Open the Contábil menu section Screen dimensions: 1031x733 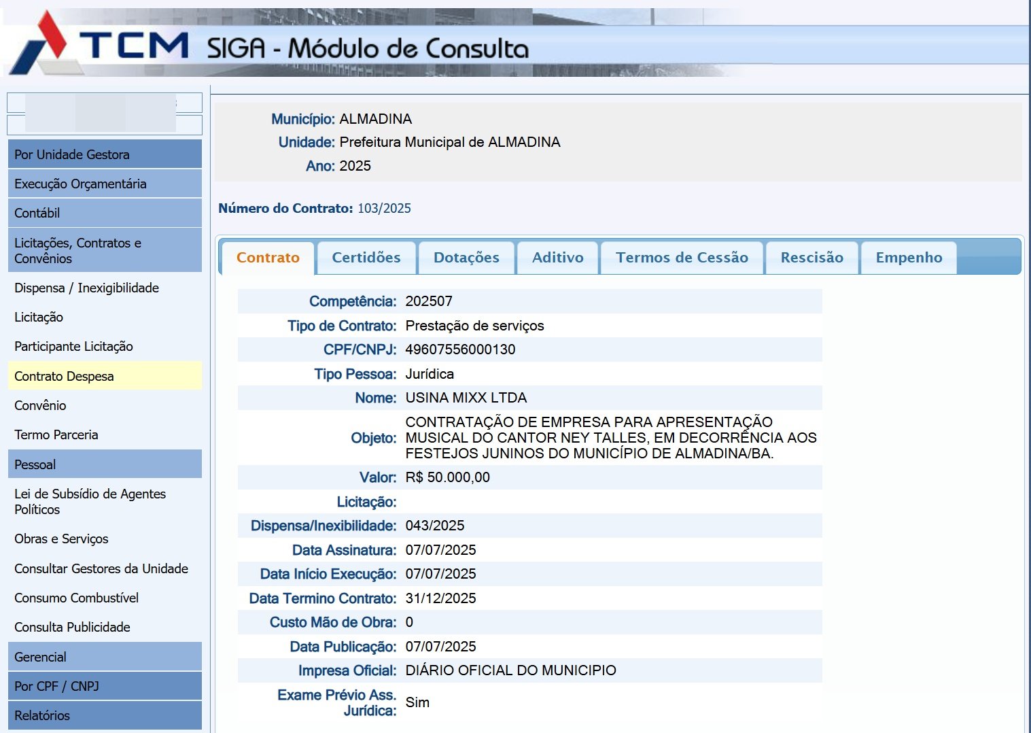(105, 213)
